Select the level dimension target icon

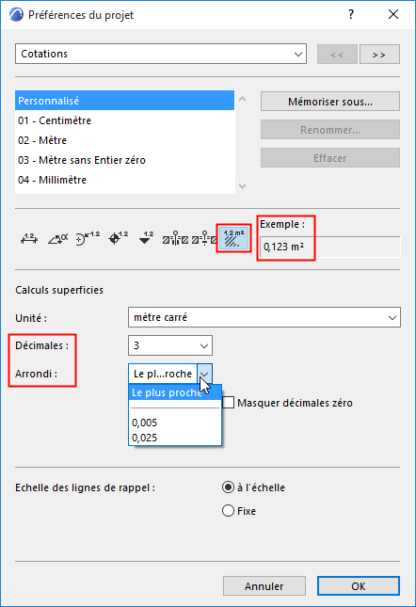pyautogui.click(x=118, y=238)
